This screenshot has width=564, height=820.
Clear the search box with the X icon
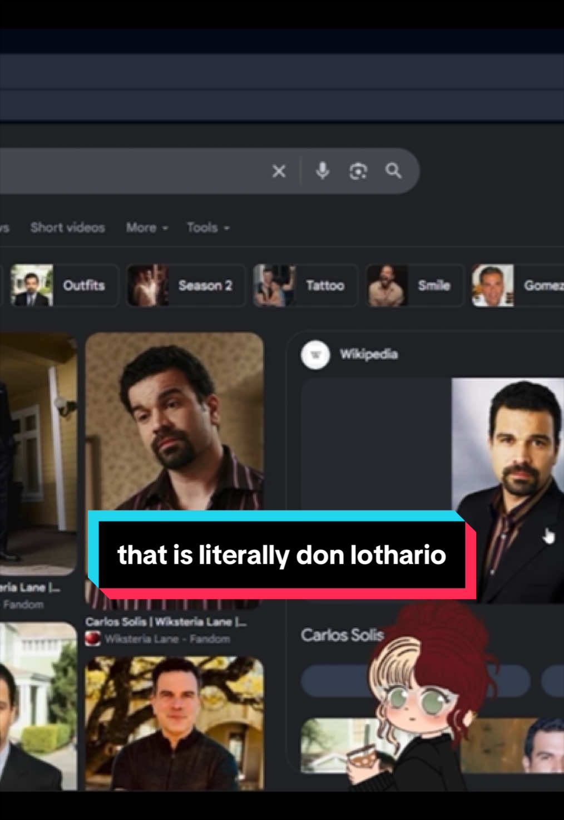point(279,171)
